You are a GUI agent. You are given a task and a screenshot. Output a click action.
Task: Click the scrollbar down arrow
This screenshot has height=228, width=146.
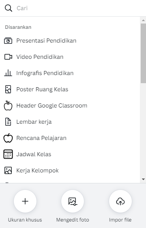click(x=143, y=179)
